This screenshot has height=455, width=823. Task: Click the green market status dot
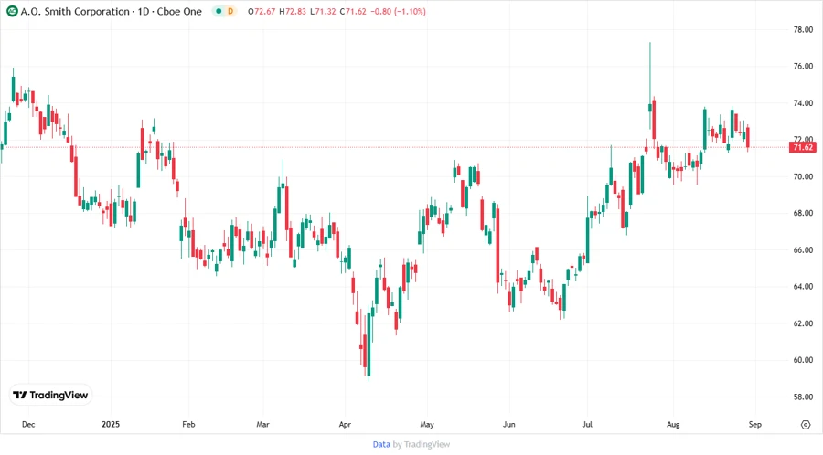point(219,11)
